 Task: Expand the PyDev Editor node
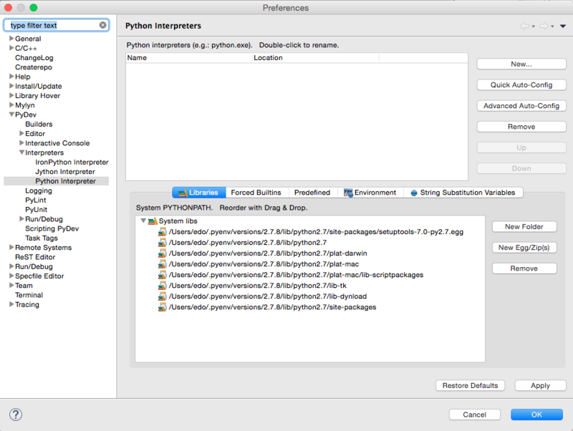[22, 133]
